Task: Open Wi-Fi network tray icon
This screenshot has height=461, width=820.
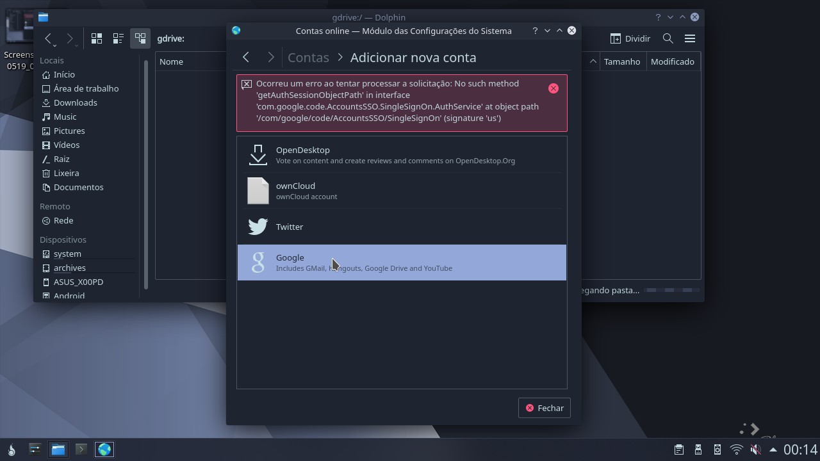Action: pyautogui.click(x=737, y=449)
